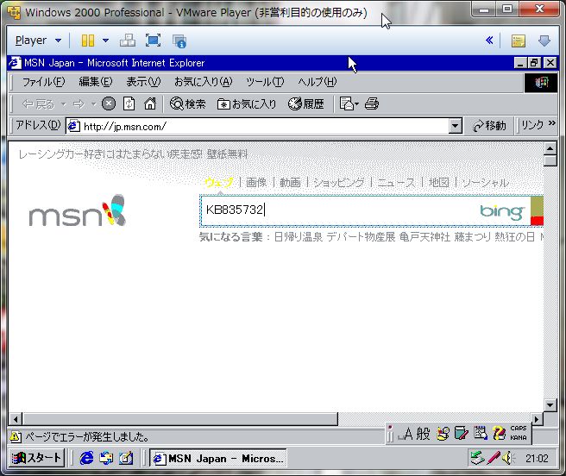Enter VMware full screen mode
Viewport: 566px width, 476px height.
click(153, 41)
